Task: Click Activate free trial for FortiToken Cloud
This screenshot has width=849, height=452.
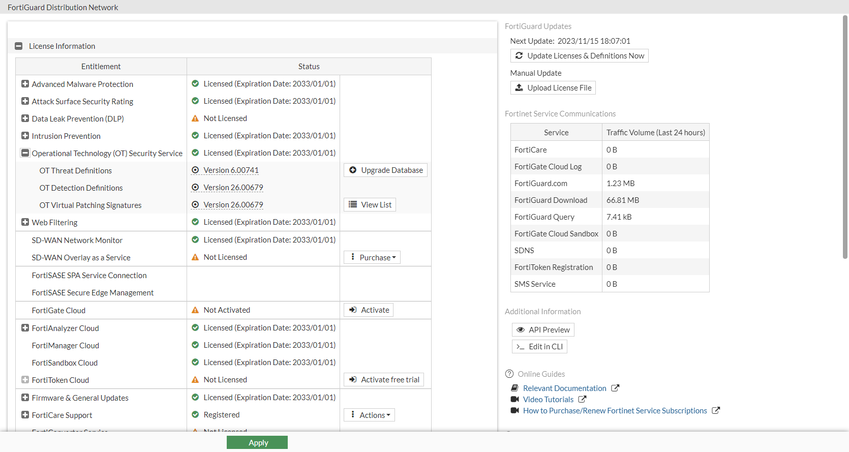Action: pyautogui.click(x=384, y=379)
